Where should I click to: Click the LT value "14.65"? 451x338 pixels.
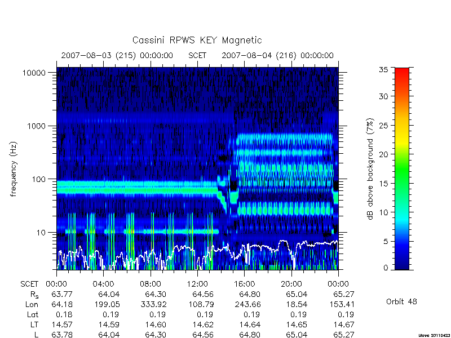click(x=297, y=324)
